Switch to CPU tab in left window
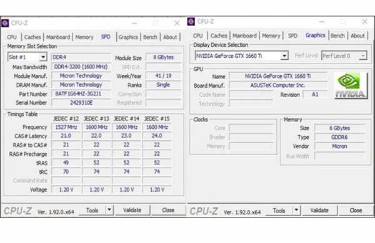This screenshot has width=375, height=243. (x=12, y=37)
